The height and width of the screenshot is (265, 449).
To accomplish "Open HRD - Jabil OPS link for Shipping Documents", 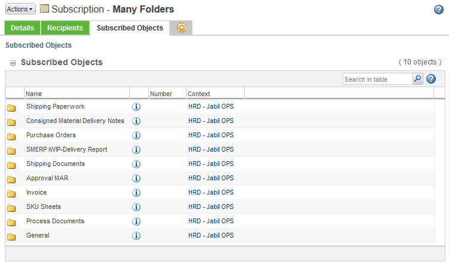I will point(211,164).
